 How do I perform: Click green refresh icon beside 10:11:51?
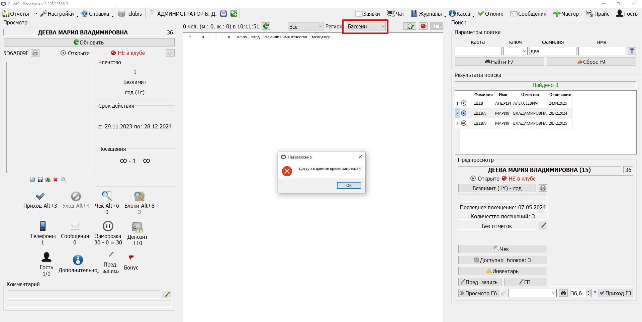266,26
